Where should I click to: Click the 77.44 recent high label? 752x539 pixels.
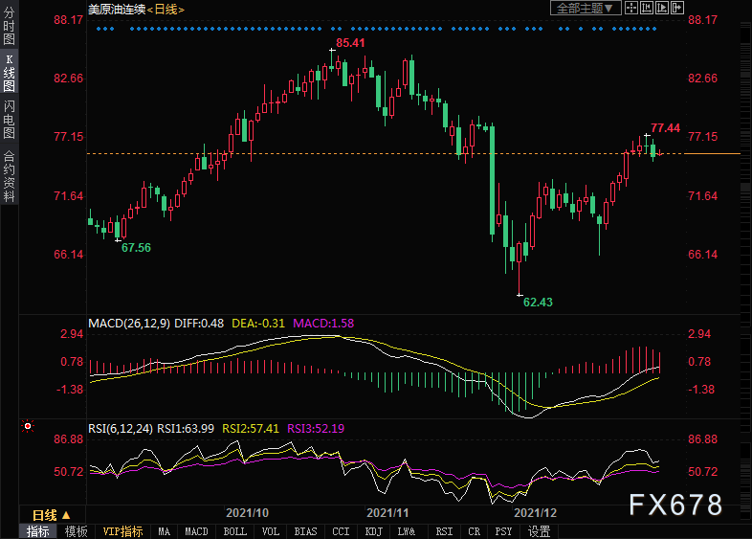pos(665,127)
